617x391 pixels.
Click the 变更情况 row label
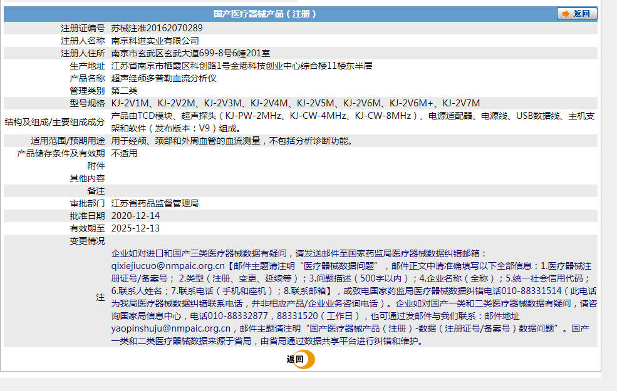[x=87, y=241]
